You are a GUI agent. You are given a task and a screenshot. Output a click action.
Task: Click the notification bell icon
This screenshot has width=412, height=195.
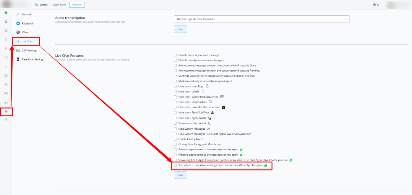374,5
